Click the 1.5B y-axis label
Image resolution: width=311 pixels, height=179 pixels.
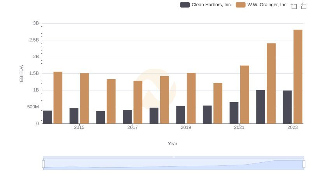pyautogui.click(x=34, y=73)
